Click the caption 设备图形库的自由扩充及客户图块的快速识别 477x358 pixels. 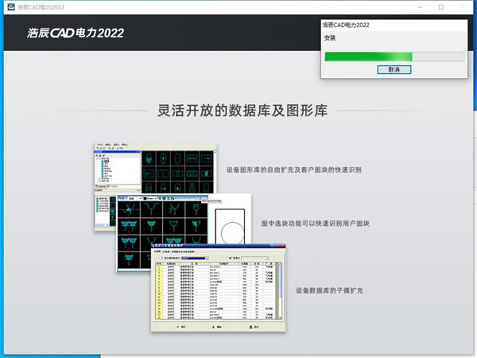pyautogui.click(x=294, y=170)
